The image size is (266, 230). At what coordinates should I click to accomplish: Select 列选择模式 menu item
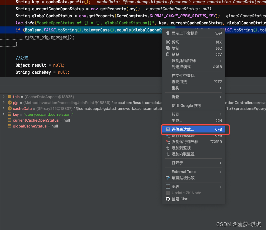[x=194, y=67]
